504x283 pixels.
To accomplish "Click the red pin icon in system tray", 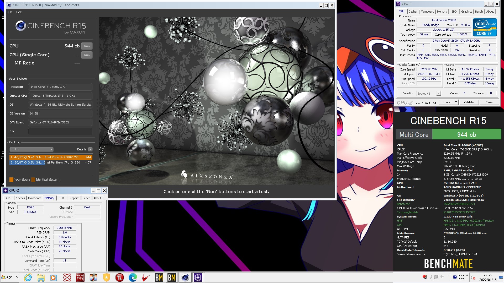I will click(x=424, y=277).
